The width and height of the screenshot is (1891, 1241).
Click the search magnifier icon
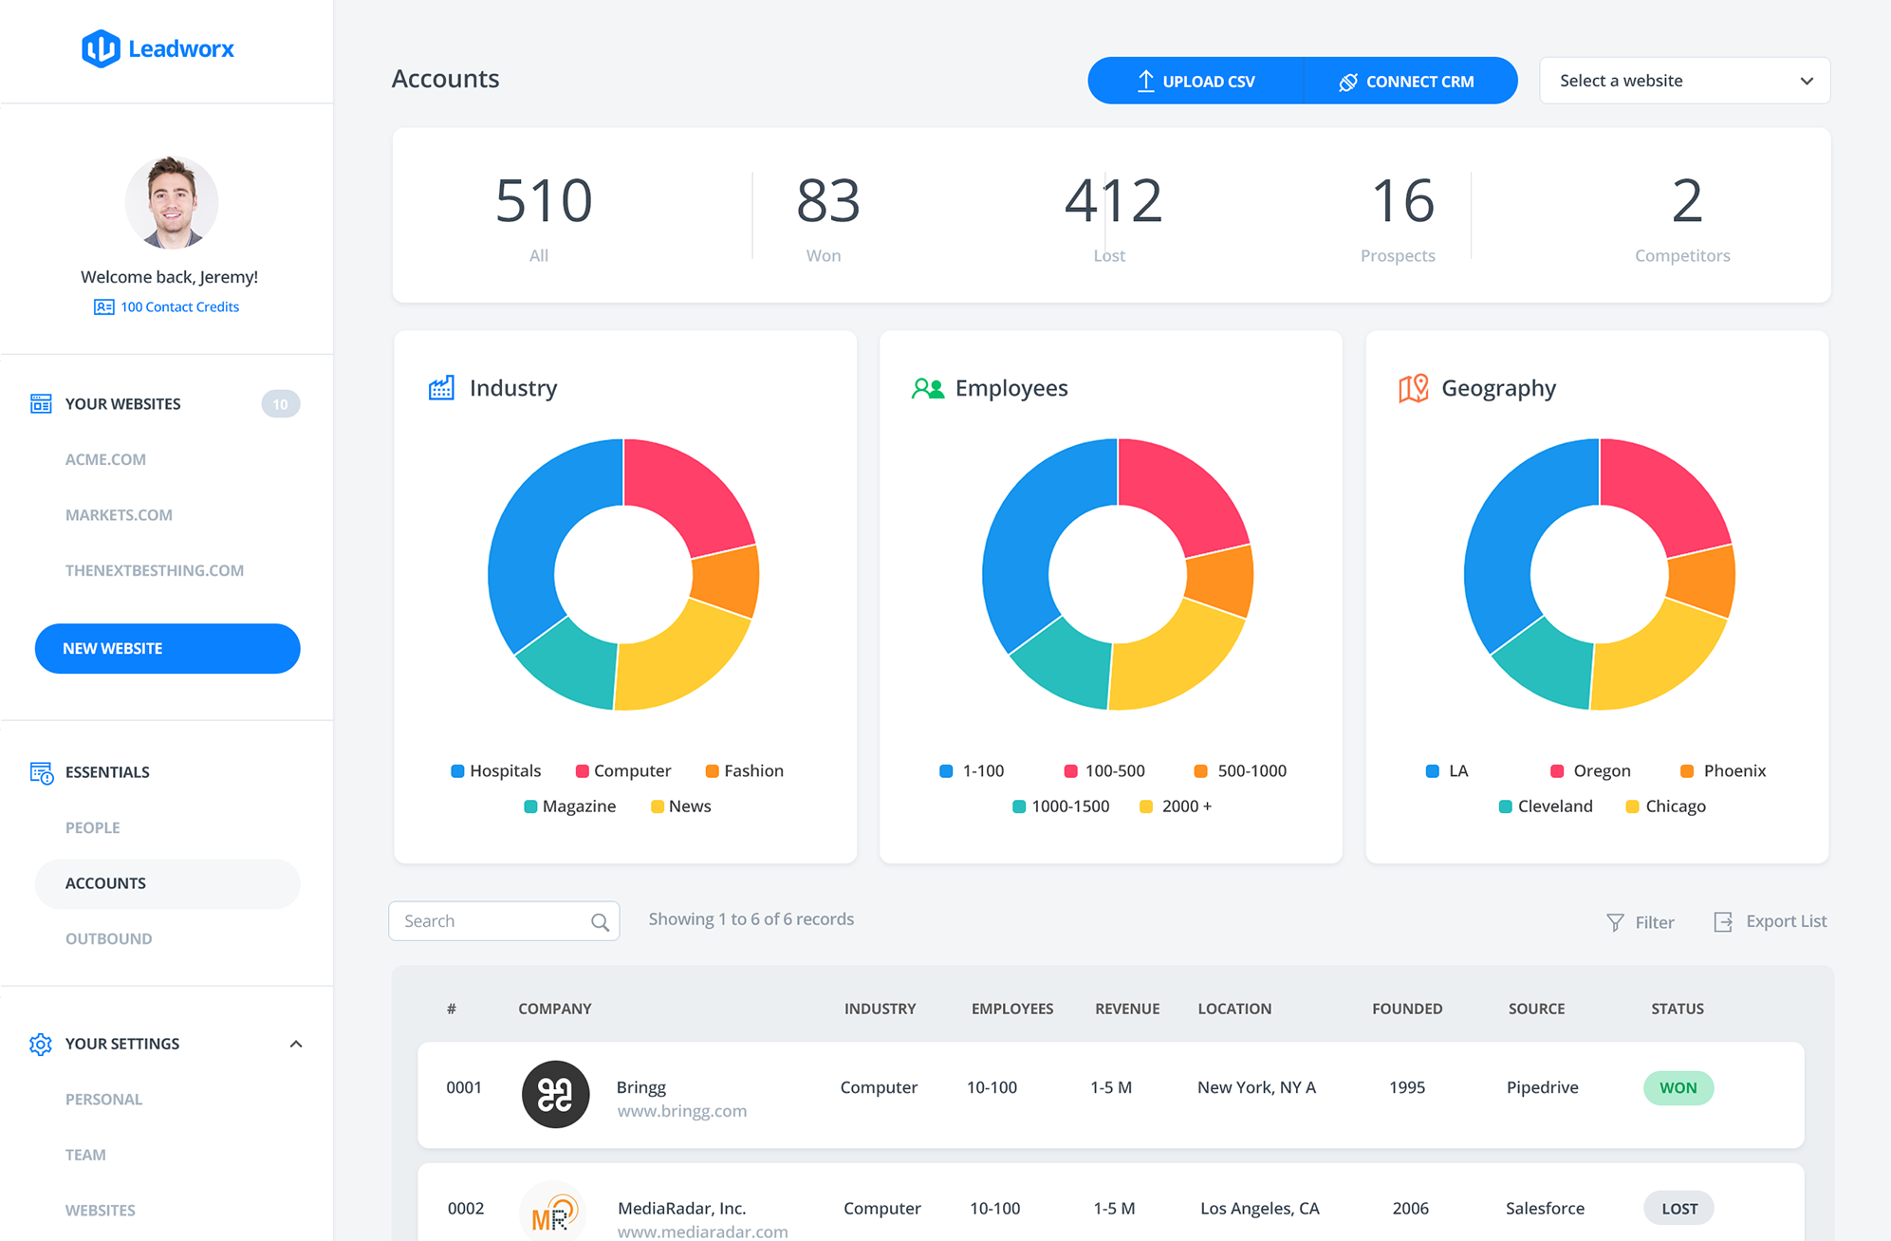[600, 922]
